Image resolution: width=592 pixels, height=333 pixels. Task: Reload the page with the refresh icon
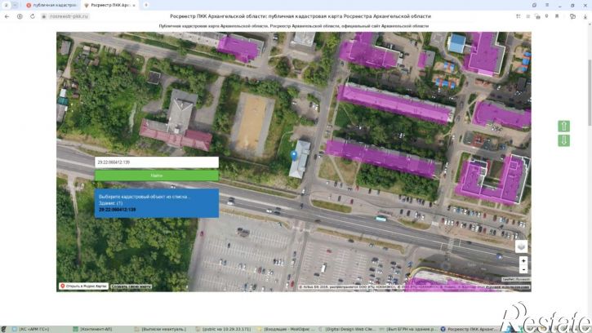point(33,16)
